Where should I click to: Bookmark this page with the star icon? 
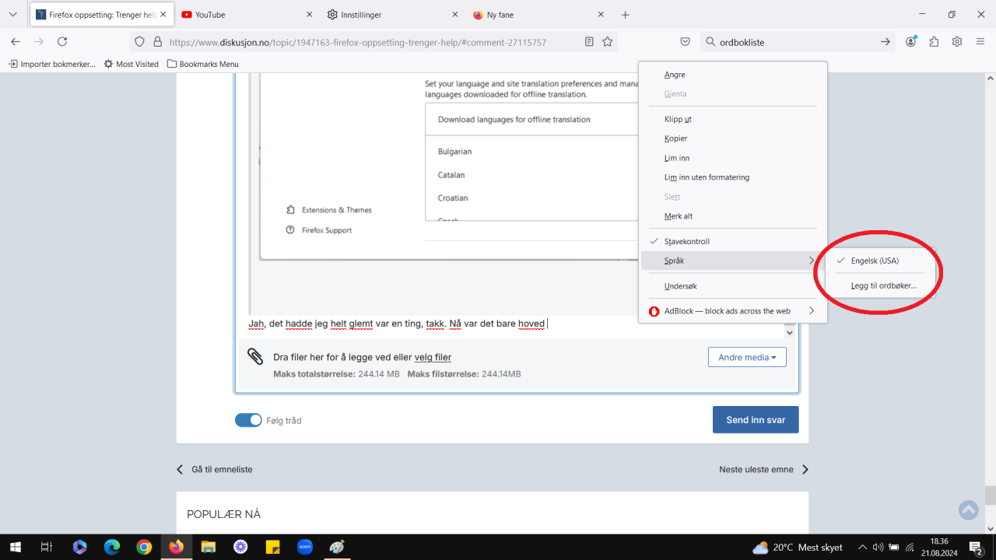608,42
